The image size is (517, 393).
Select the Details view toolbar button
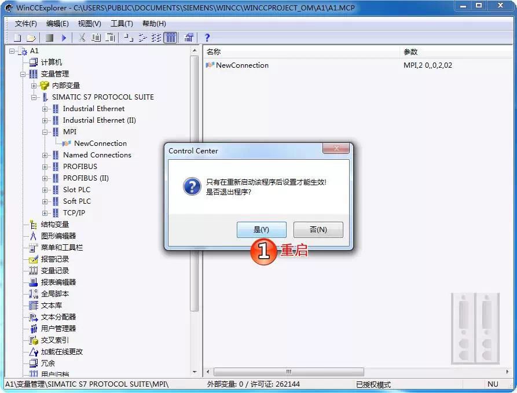(170, 38)
